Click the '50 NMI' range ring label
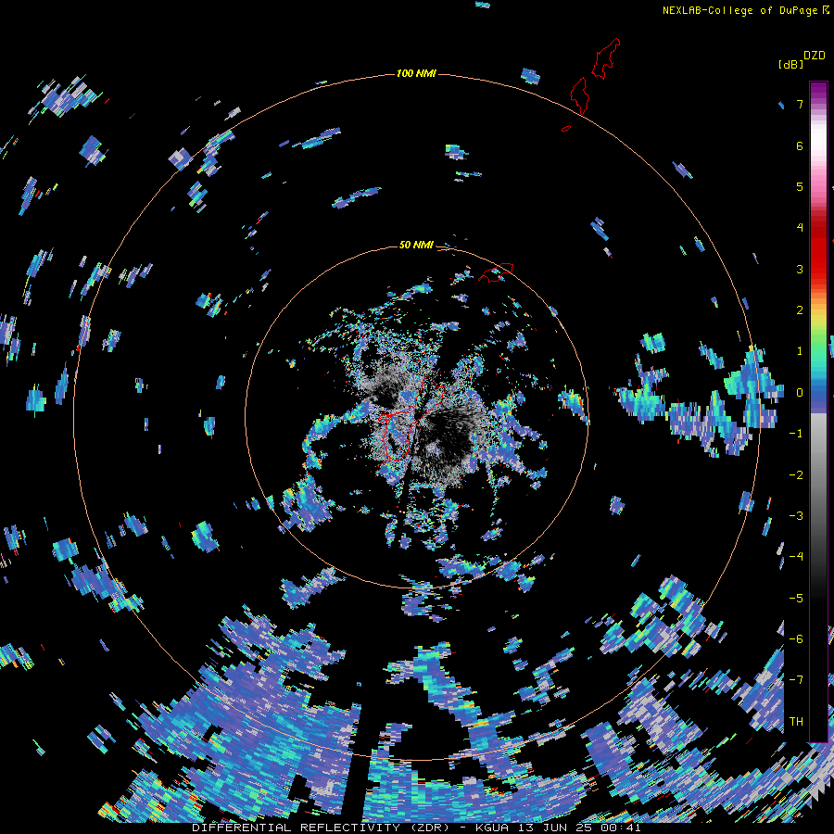The height and width of the screenshot is (834, 834). (x=416, y=245)
